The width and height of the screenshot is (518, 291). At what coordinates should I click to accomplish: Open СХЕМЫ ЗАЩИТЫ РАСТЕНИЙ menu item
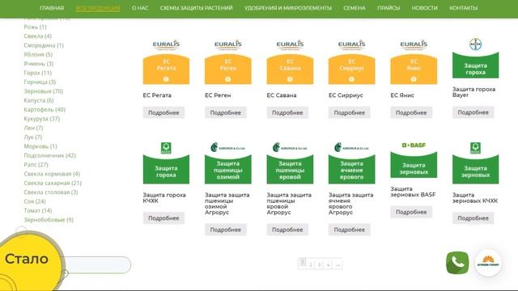click(196, 8)
